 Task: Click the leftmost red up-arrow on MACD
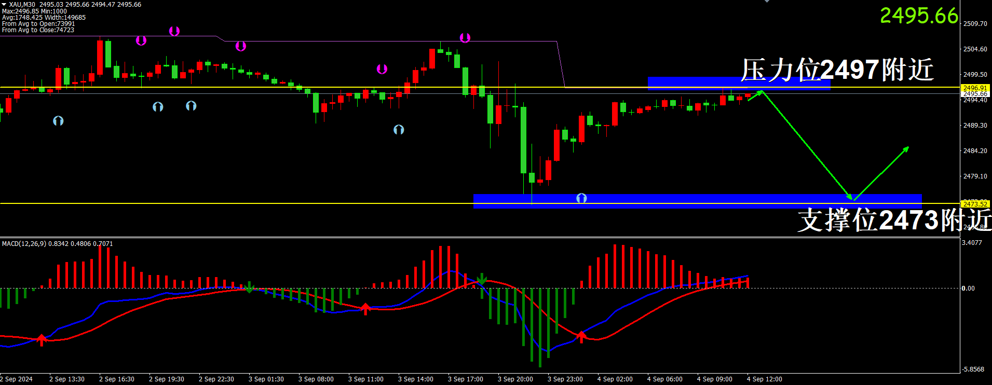point(42,340)
